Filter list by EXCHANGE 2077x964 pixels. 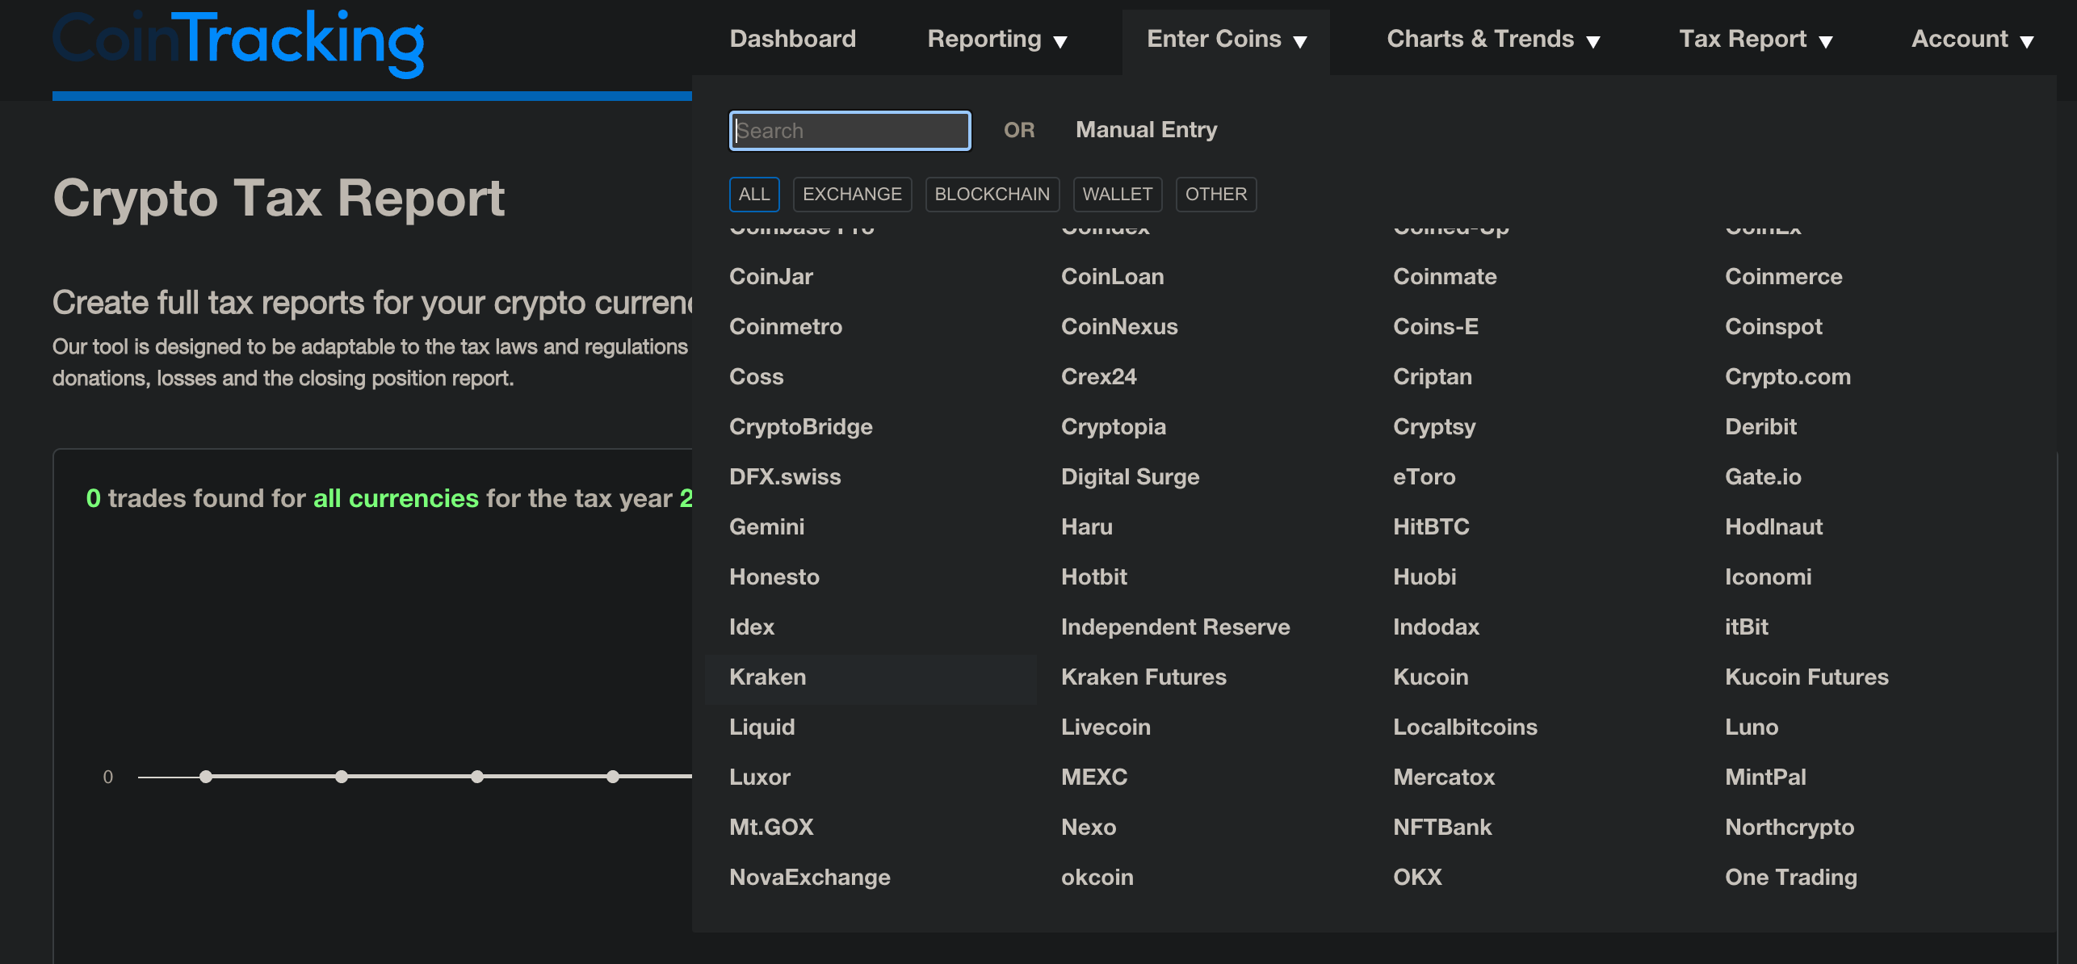pyautogui.click(x=851, y=195)
